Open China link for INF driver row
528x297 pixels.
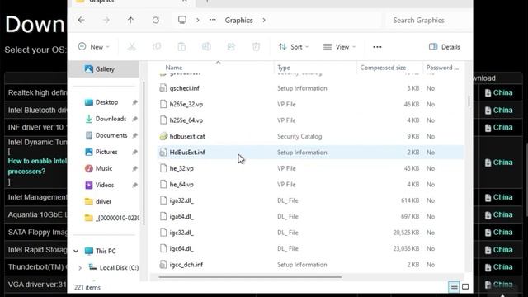[499, 127]
